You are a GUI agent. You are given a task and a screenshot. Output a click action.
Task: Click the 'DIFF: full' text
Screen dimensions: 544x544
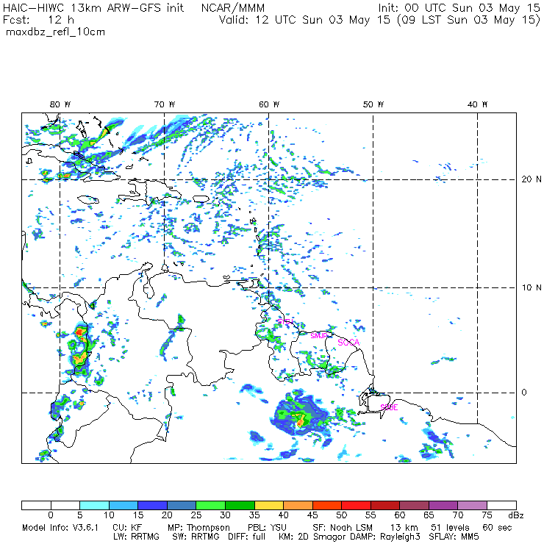[247, 537]
